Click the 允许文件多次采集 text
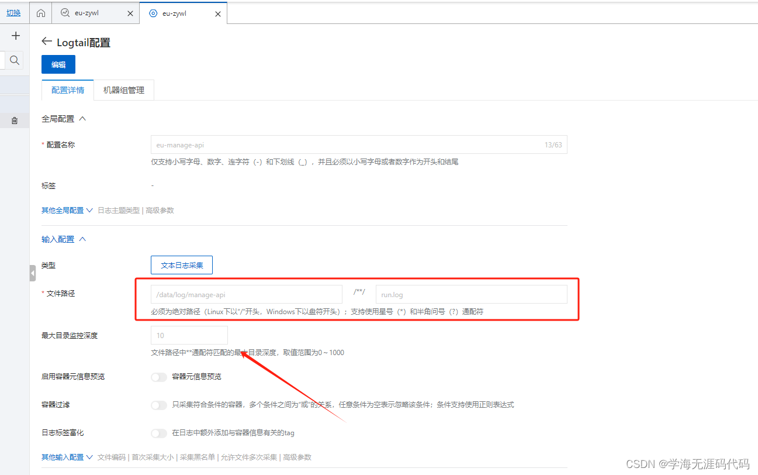The height and width of the screenshot is (475, 758). [x=248, y=457]
